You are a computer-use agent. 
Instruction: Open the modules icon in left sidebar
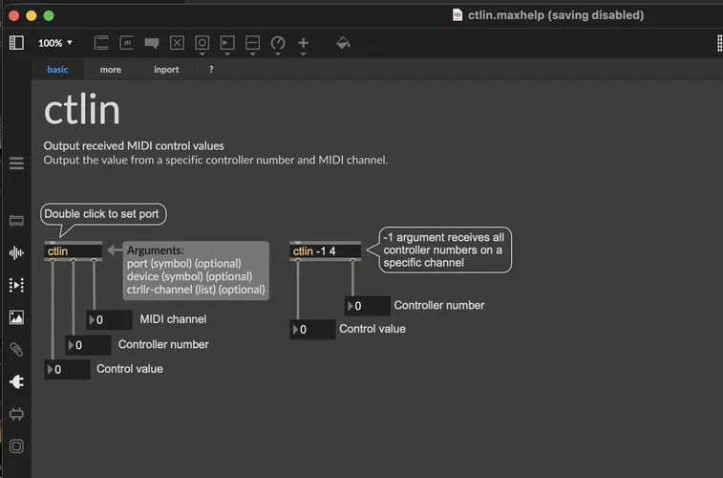click(16, 221)
